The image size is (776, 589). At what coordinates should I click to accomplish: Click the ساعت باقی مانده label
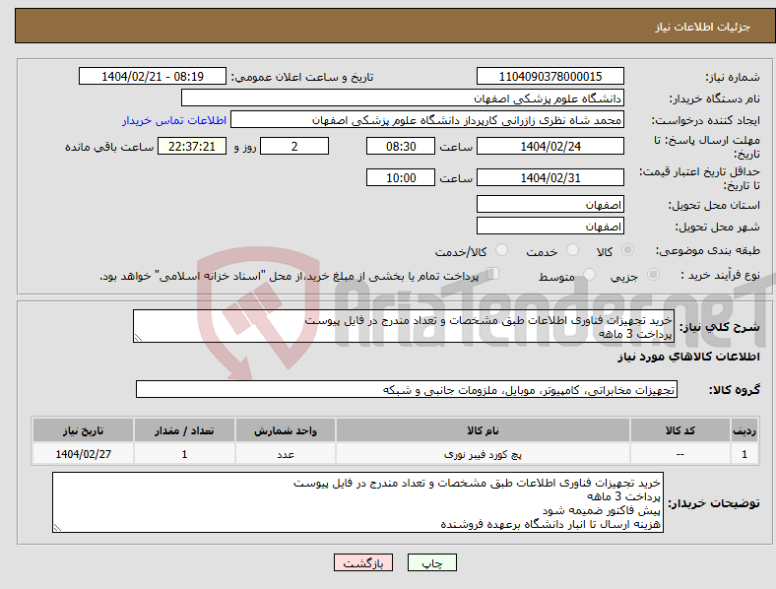coord(109,147)
